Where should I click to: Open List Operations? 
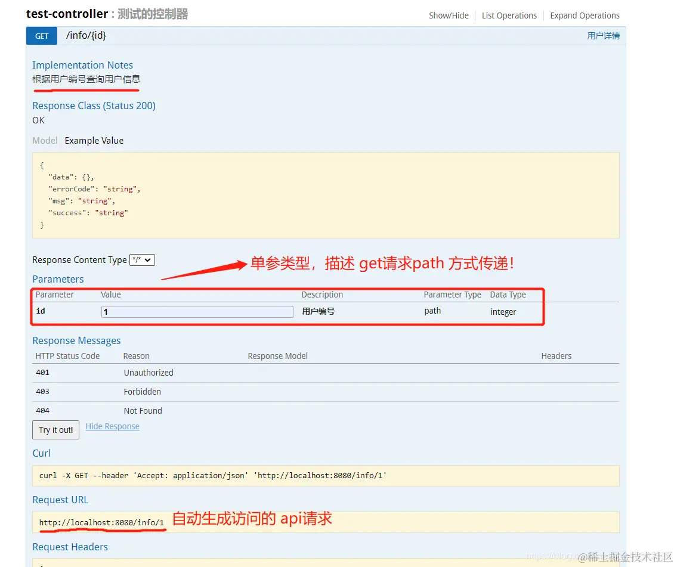click(509, 16)
